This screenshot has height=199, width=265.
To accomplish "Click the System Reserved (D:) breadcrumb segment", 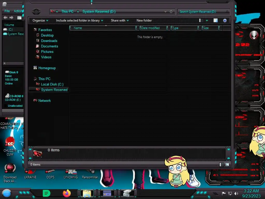I will coord(99,11).
